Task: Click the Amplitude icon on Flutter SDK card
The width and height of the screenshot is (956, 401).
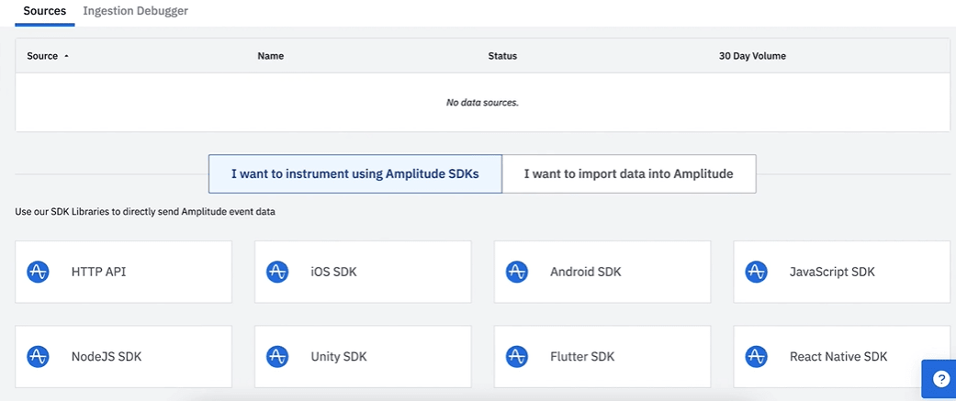Action: tap(517, 357)
